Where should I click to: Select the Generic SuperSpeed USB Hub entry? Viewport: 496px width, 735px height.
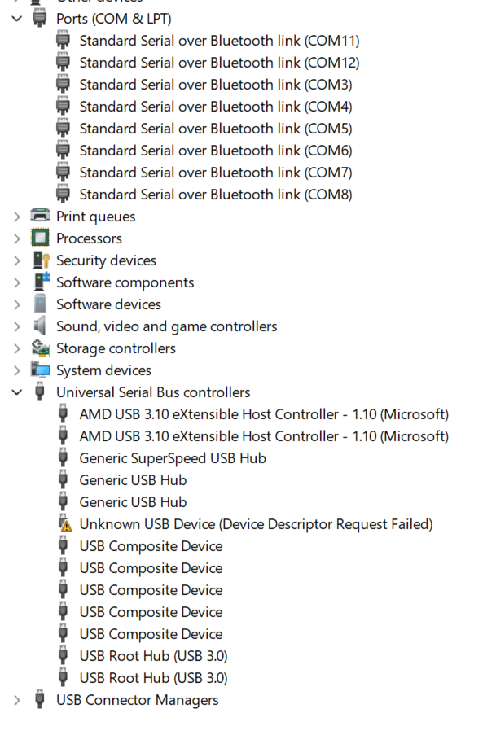[x=172, y=458]
